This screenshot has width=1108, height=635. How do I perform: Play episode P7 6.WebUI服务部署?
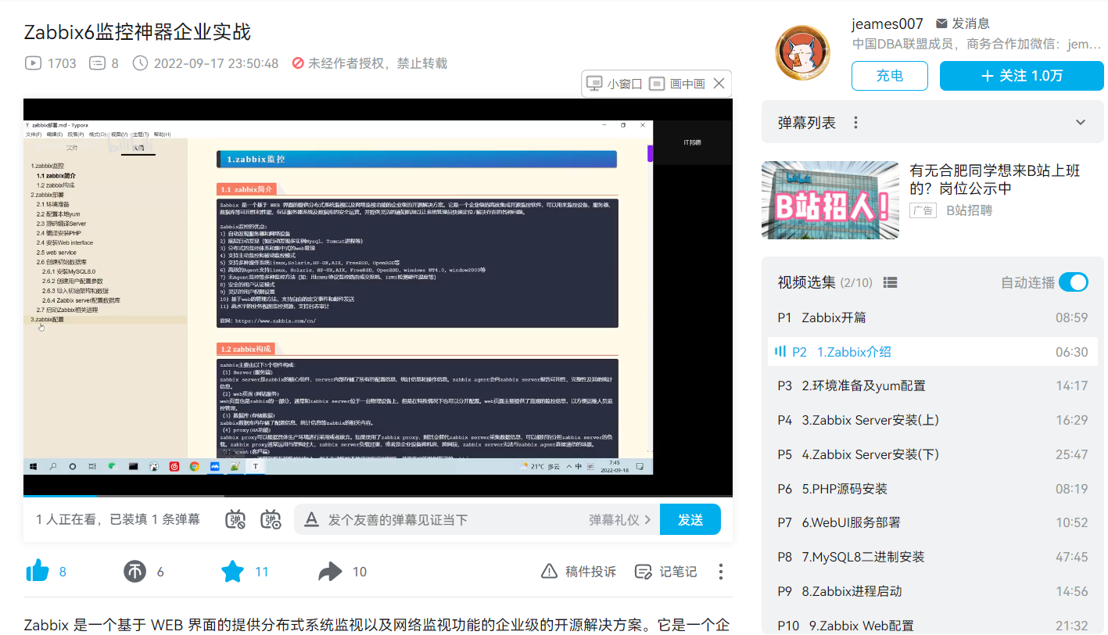(932, 522)
